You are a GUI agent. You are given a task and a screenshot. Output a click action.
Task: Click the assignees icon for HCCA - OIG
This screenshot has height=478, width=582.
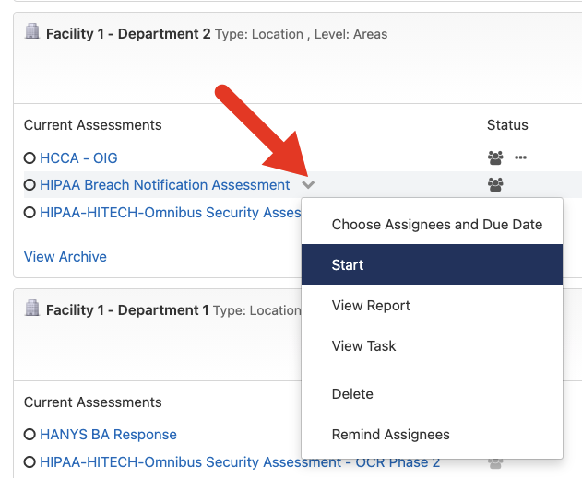tap(495, 157)
